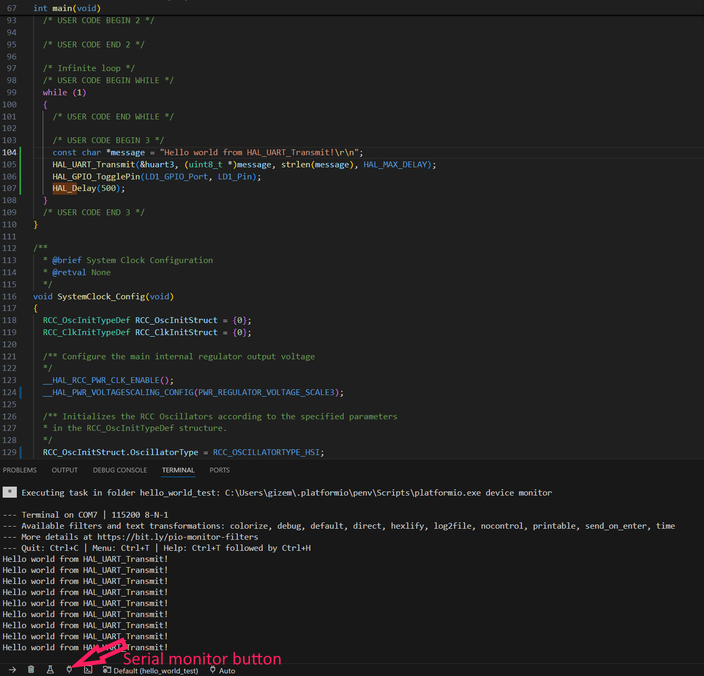Click line number 104 in the gutter

(9, 152)
